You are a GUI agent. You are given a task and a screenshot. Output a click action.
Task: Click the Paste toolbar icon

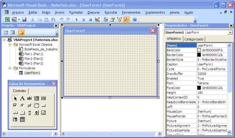click(x=46, y=19)
